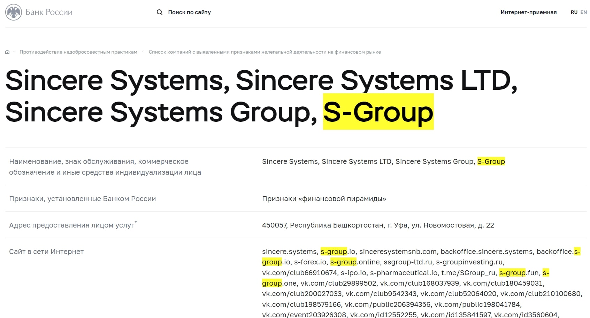Click the highlighted S-Group in heading
The height and width of the screenshot is (318, 590).
[378, 112]
